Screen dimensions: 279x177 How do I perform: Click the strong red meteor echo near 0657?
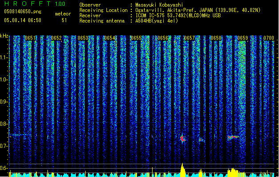click(x=183, y=139)
